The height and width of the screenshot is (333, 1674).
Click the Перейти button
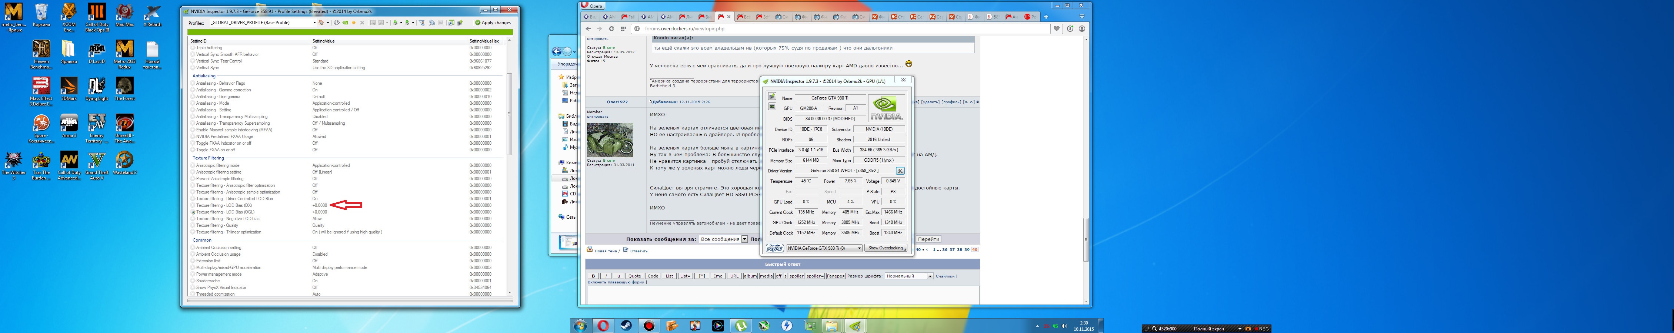pos(928,239)
